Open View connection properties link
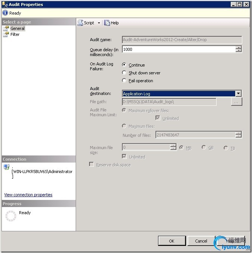The height and width of the screenshot is (253, 252). (x=28, y=195)
